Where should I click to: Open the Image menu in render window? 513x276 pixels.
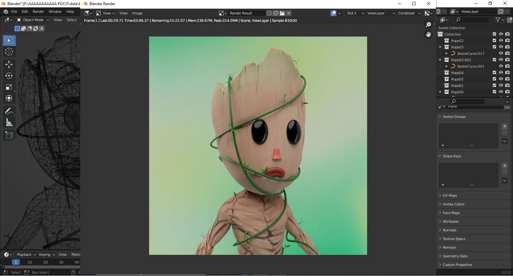[137, 13]
